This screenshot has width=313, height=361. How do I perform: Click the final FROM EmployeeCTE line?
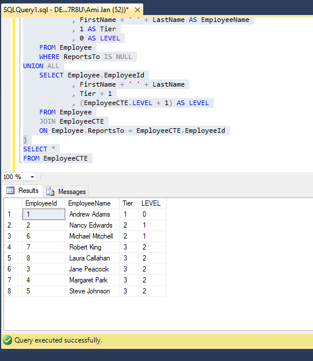tap(55, 158)
